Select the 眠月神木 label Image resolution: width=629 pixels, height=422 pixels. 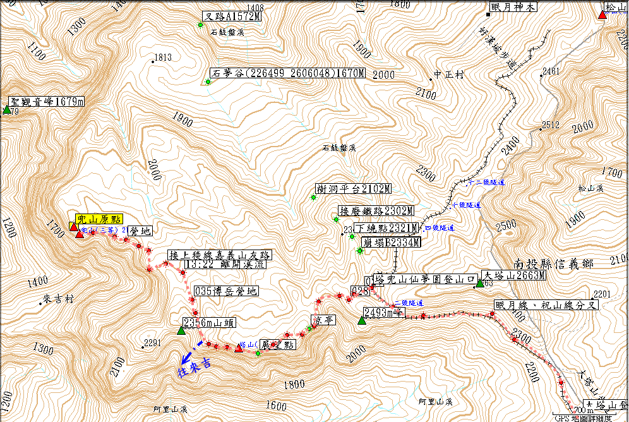tap(513, 7)
